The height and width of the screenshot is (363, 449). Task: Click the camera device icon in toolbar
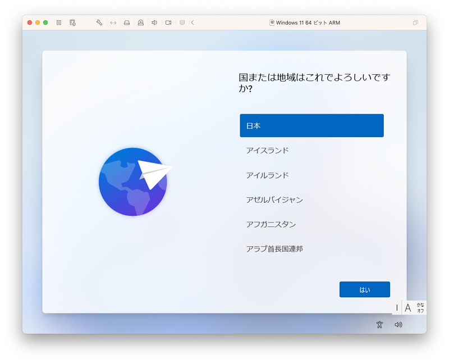[141, 22]
